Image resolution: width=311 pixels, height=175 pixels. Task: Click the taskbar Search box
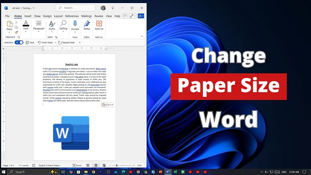point(33,172)
